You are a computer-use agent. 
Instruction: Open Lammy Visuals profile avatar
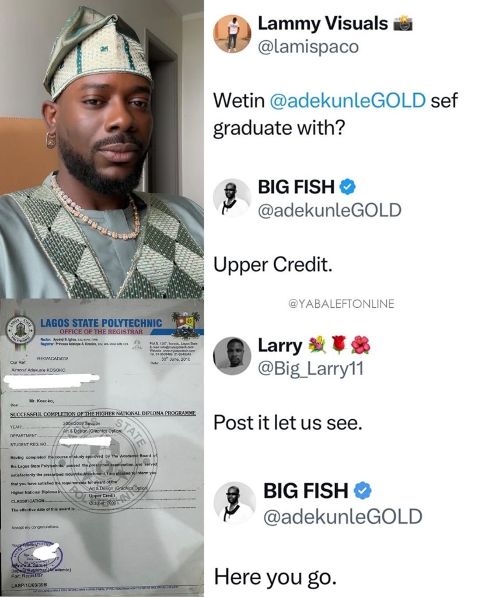coord(232,34)
